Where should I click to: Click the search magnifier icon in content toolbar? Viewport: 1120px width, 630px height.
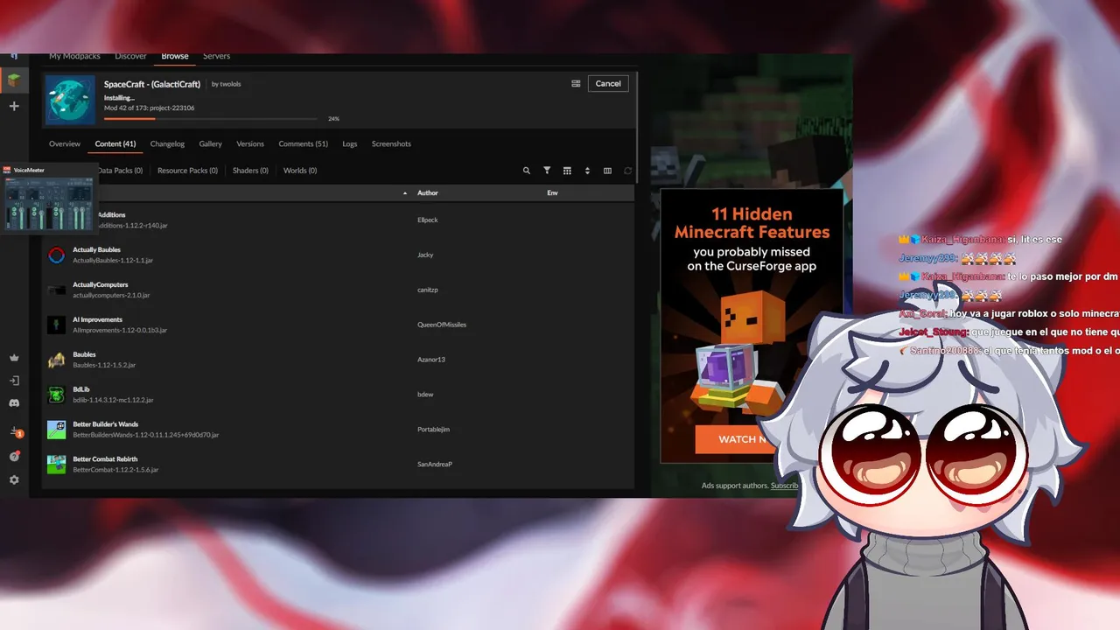[x=527, y=171]
